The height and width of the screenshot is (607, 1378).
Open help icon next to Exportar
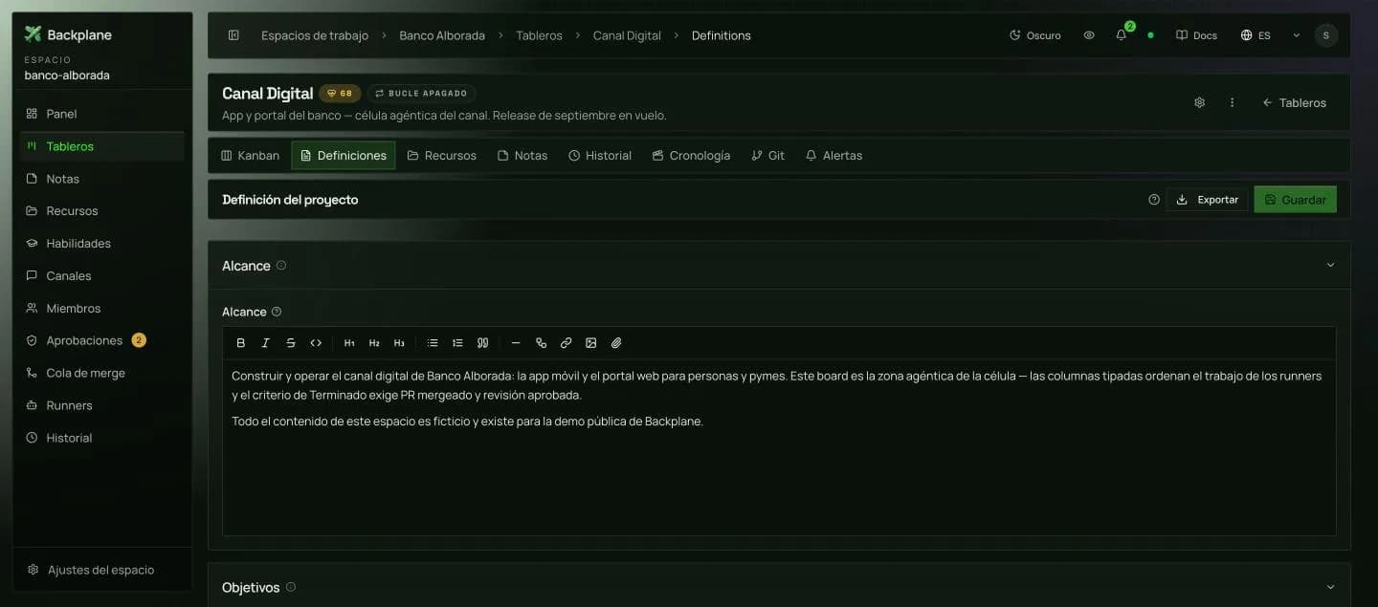click(1154, 200)
